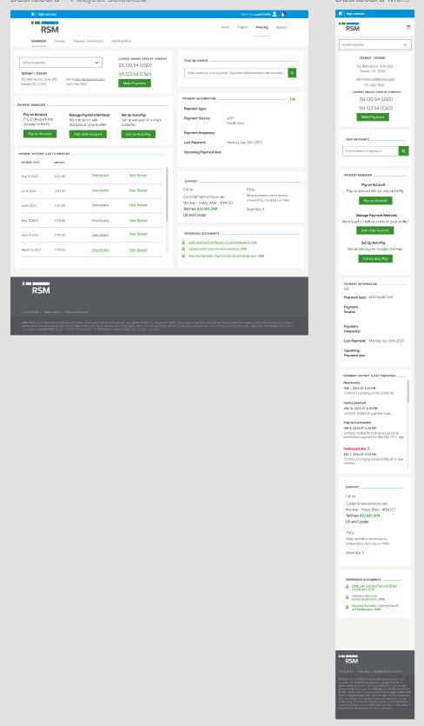The width and height of the screenshot is (424, 726).
Task: Expand the account selector dropdown in desktop dashboard
Action: click(61, 62)
